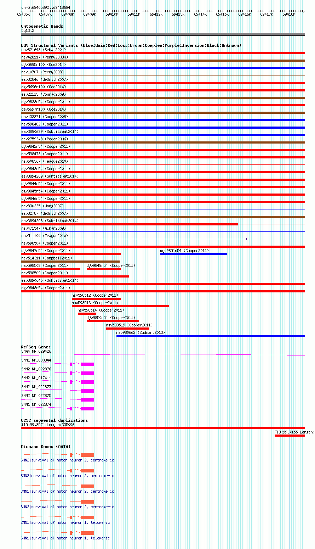
Task: Click the 5q13.2 band label
Action: [28, 31]
